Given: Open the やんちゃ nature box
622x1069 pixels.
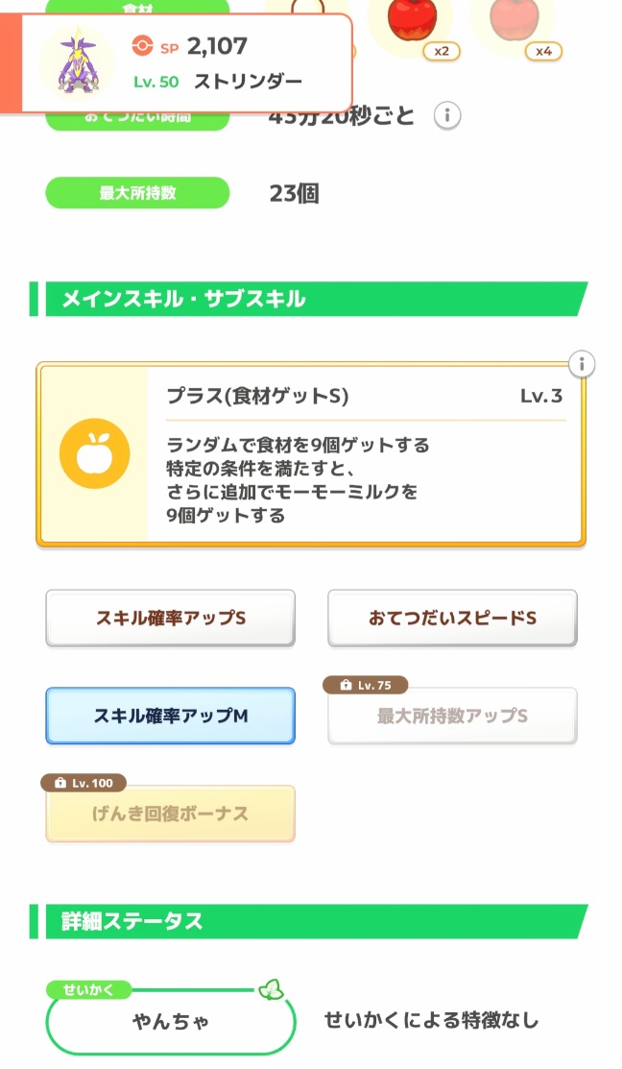Looking at the screenshot, I should 170,1022.
